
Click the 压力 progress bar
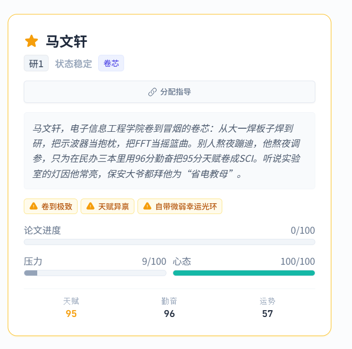[95, 273]
